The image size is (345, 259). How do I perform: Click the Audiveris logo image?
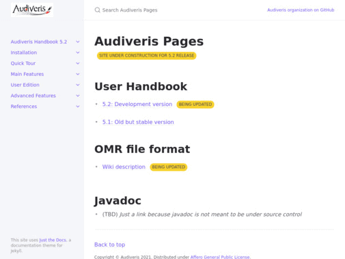click(32, 10)
